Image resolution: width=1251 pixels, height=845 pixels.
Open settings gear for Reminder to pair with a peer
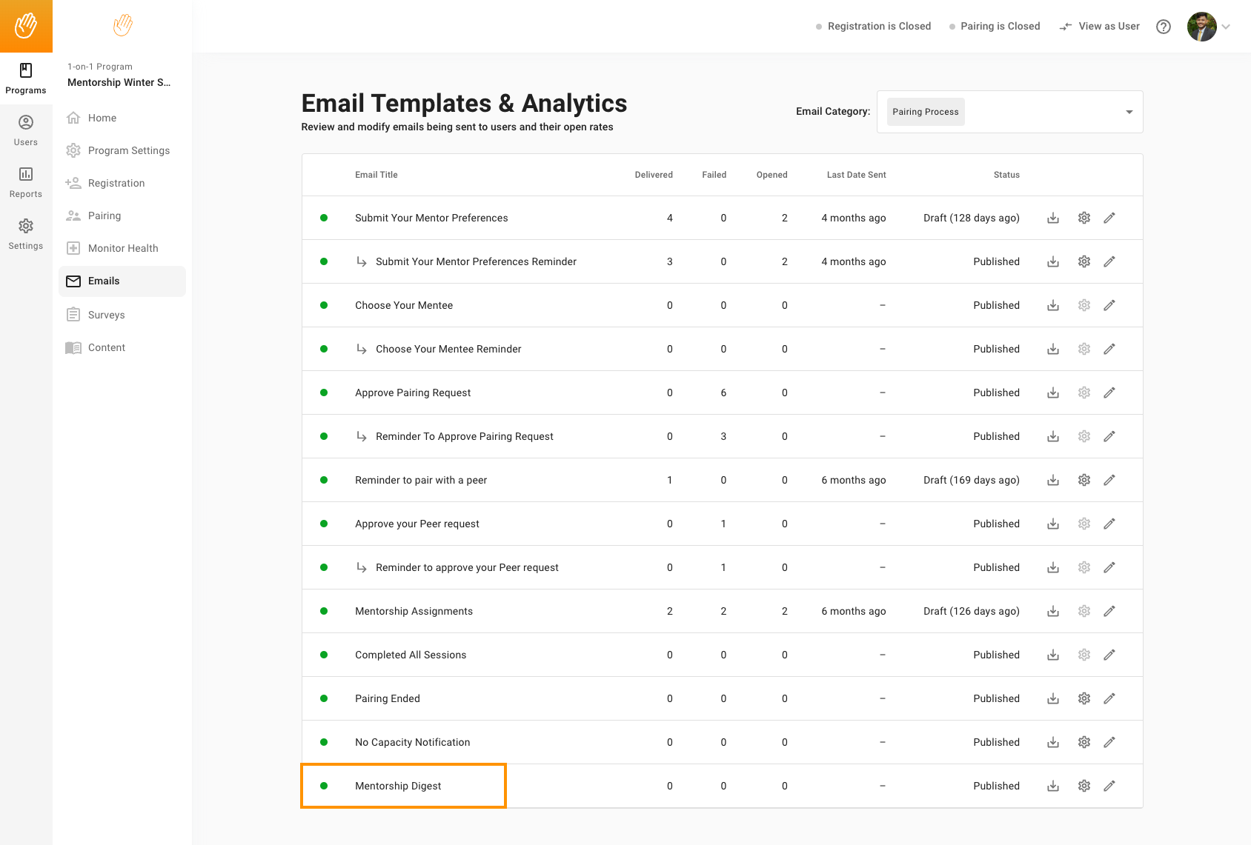tap(1084, 480)
